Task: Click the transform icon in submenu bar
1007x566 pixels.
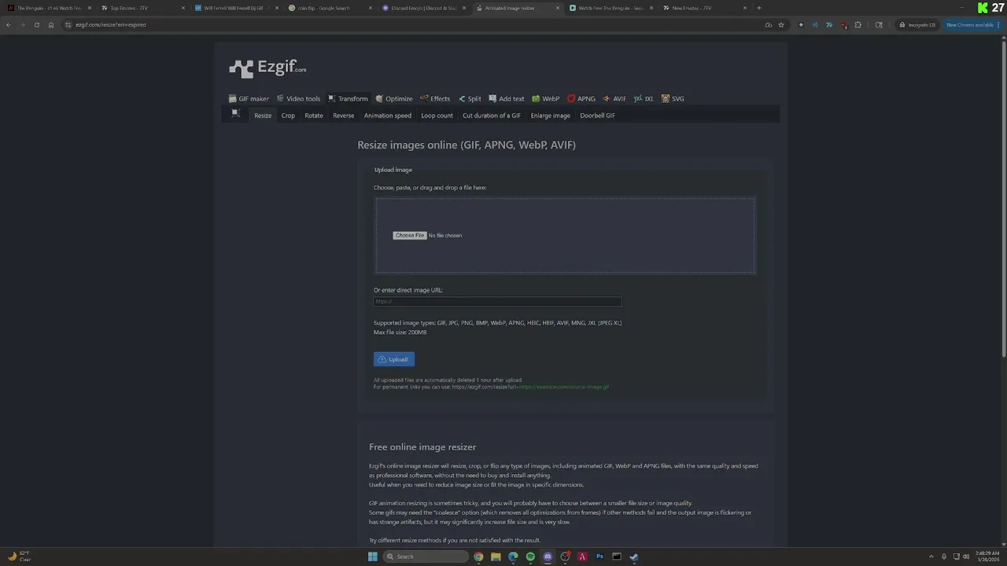Action: (235, 114)
